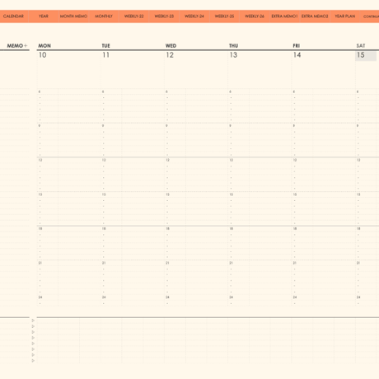Select date number 13 under Thursday

point(233,55)
